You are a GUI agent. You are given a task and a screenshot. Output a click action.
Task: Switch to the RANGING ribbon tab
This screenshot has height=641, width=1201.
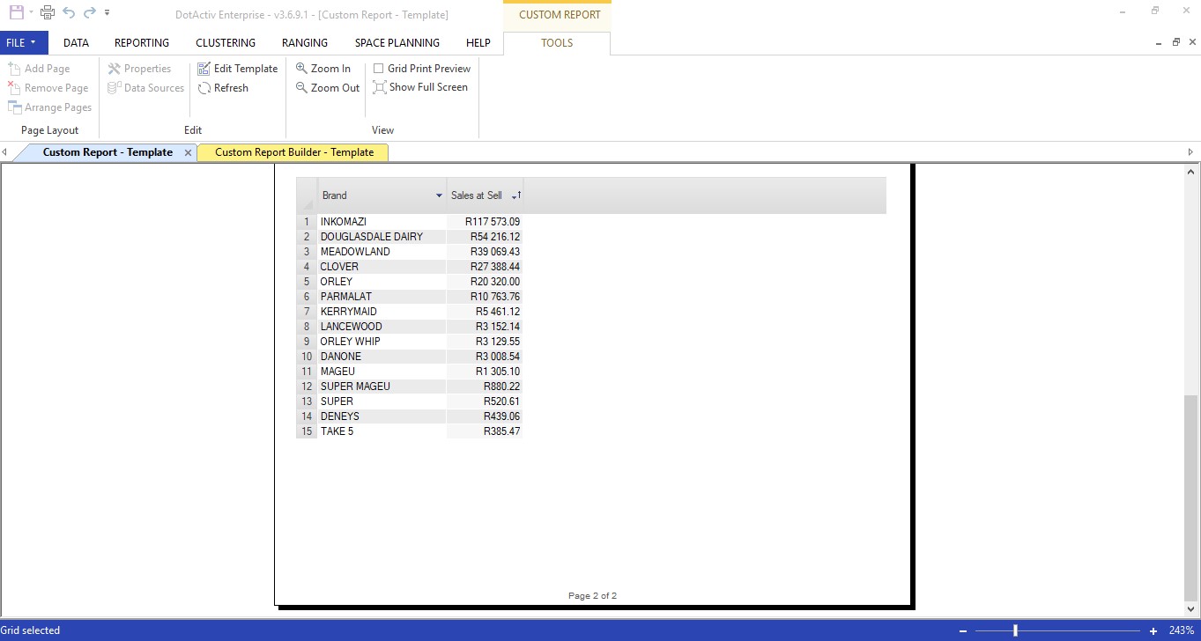coord(305,42)
